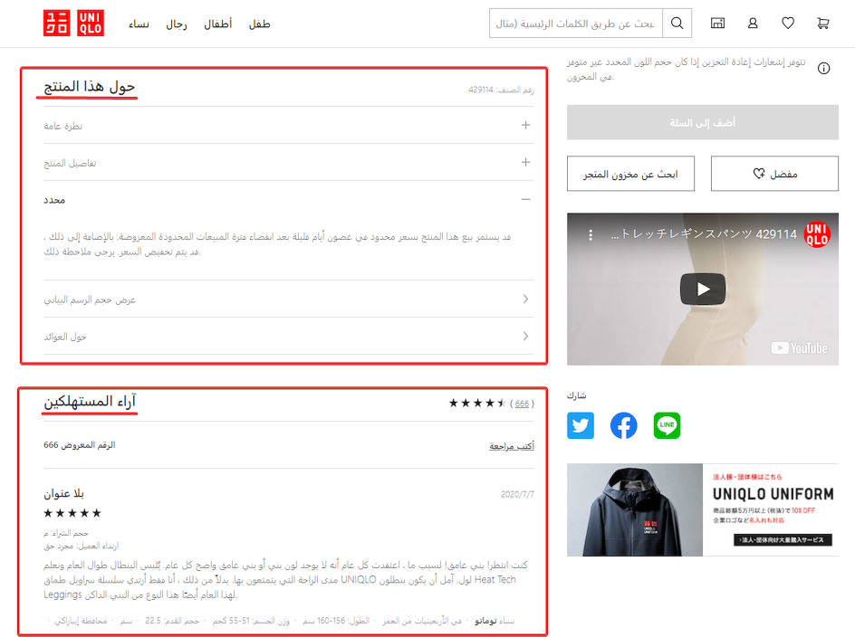Click the video title 429114 text
This screenshot has height=637, width=855.
704,234
